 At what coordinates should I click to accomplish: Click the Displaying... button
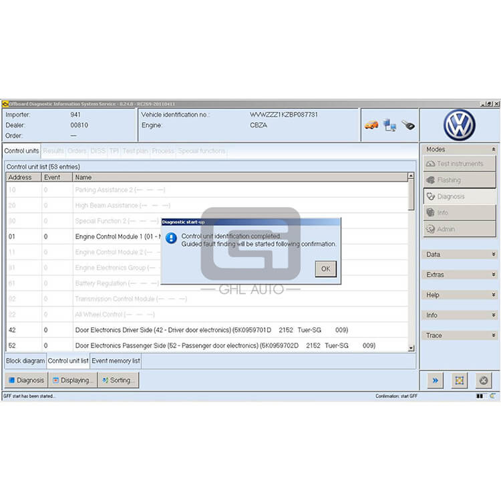[x=73, y=380]
